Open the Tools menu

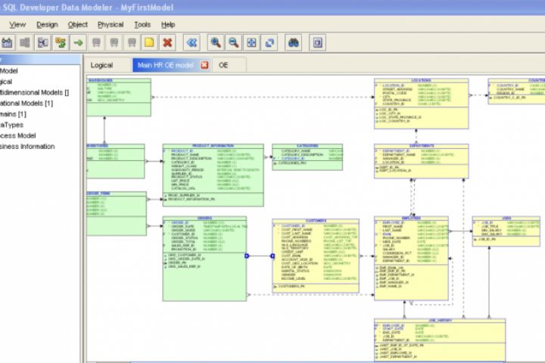coord(142,25)
